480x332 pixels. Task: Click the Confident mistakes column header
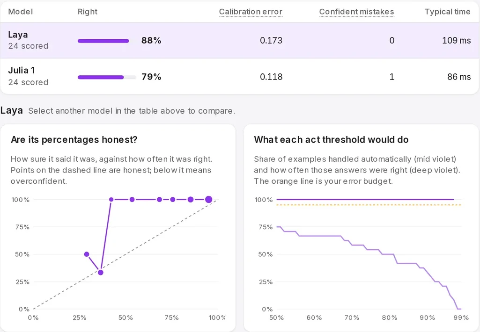[356, 12]
